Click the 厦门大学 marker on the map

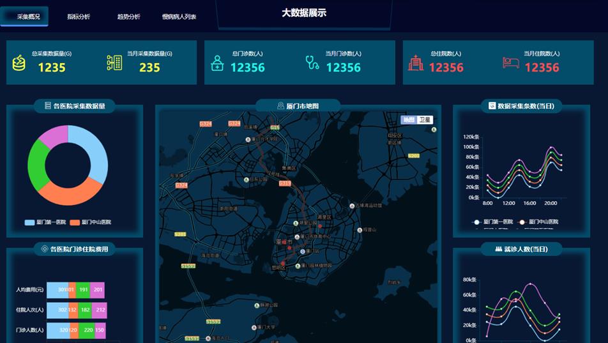[x=254, y=328]
